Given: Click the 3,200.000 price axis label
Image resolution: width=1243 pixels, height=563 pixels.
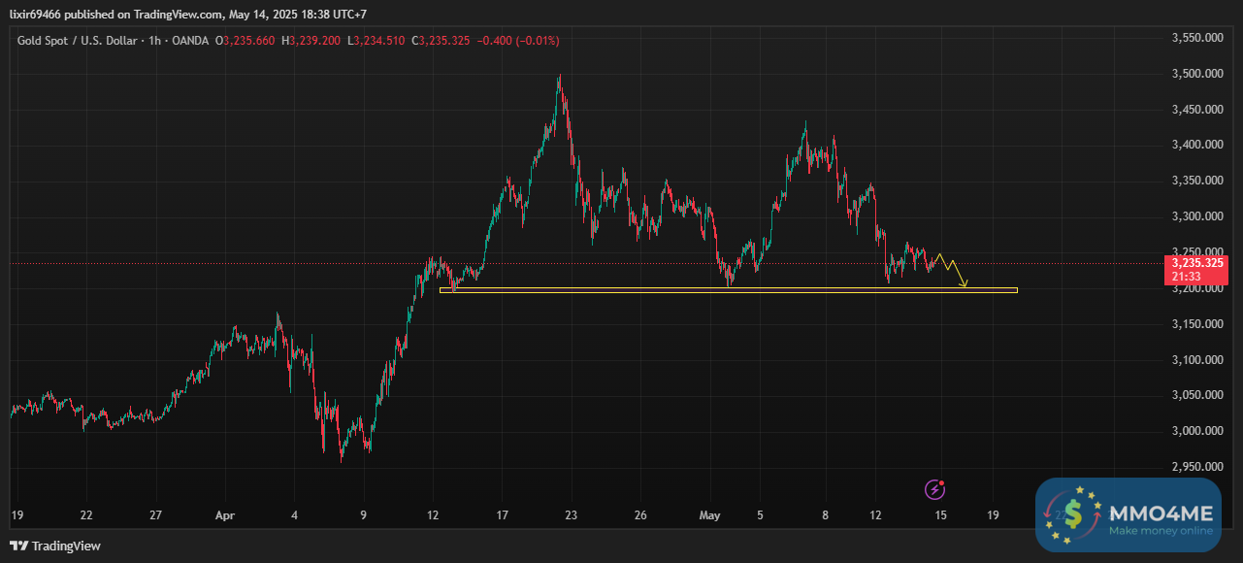Looking at the screenshot, I should pyautogui.click(x=1195, y=288).
